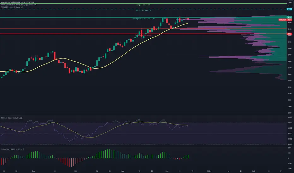Select the SMA (18, close) indicator legend

[x=12, y=7]
